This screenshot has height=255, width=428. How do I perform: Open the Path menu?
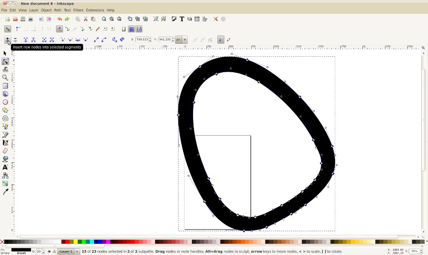[x=58, y=10]
